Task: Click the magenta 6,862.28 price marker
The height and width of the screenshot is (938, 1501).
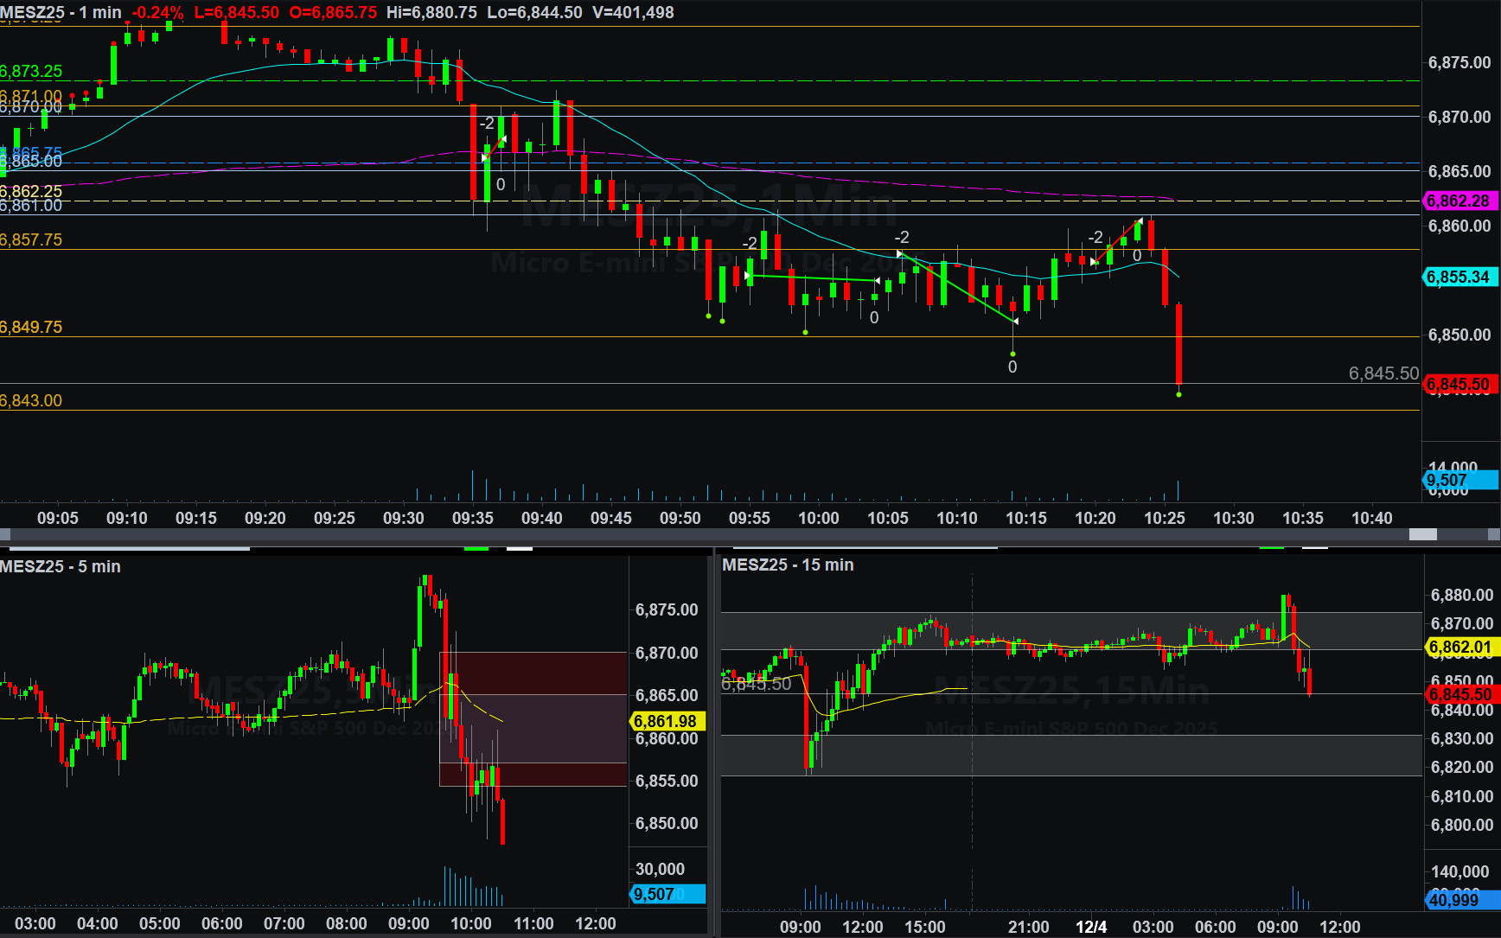Action: click(x=1459, y=201)
